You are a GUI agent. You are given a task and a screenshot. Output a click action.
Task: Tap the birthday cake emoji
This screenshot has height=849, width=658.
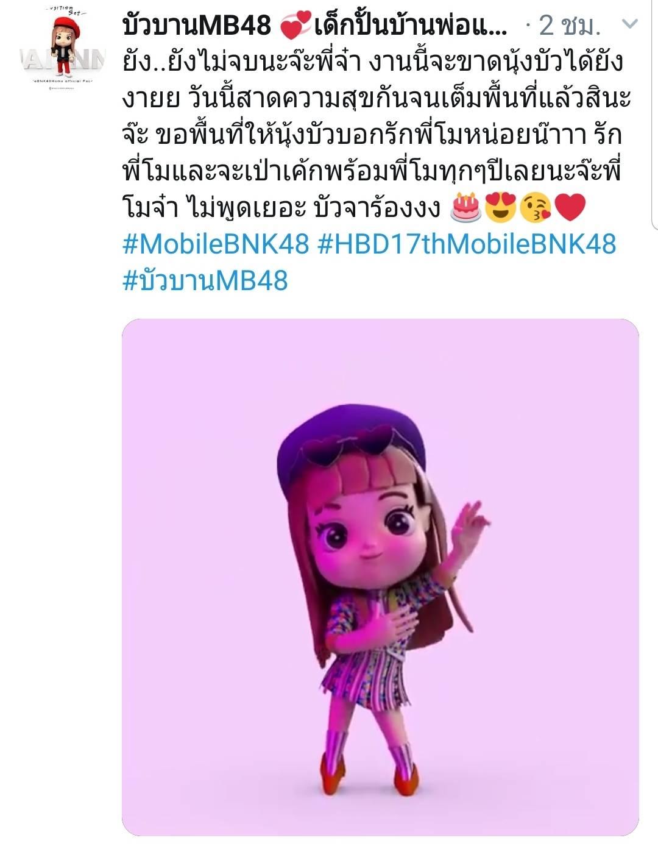(465, 207)
